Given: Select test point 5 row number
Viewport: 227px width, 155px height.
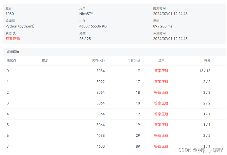Looking at the screenshot, I should [x=8, y=125].
